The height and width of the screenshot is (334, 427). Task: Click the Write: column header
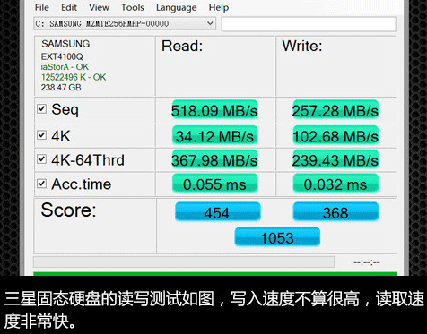pos(302,47)
